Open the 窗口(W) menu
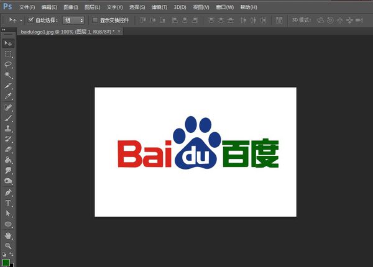This screenshot has width=373, height=267. (x=225, y=7)
